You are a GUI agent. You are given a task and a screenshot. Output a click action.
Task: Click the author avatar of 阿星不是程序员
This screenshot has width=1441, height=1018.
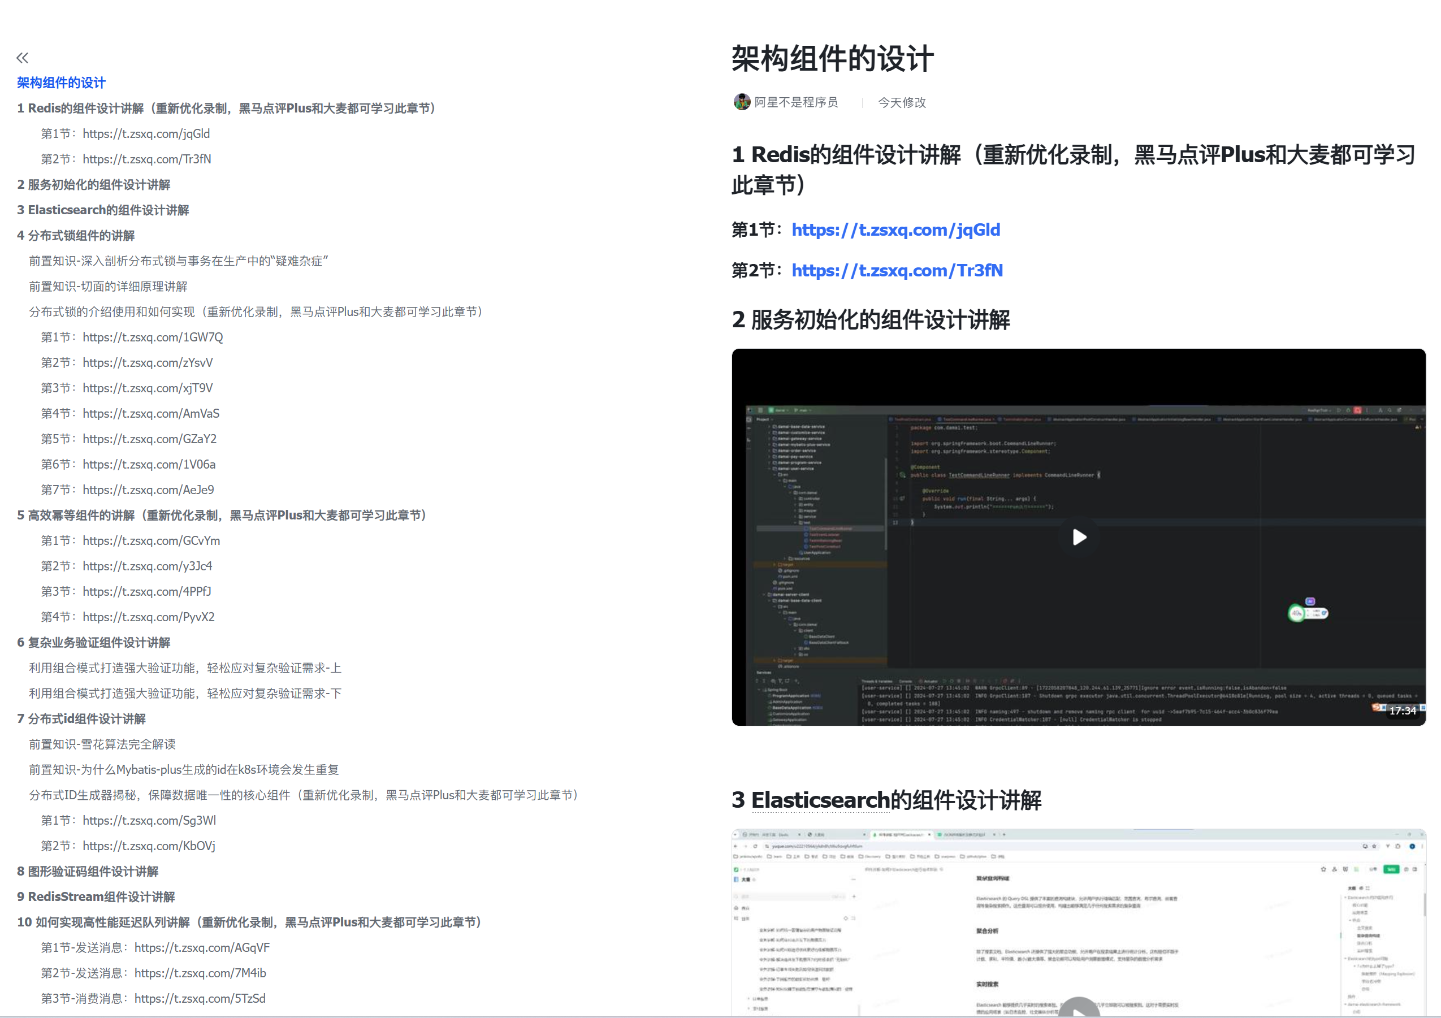coord(741,102)
